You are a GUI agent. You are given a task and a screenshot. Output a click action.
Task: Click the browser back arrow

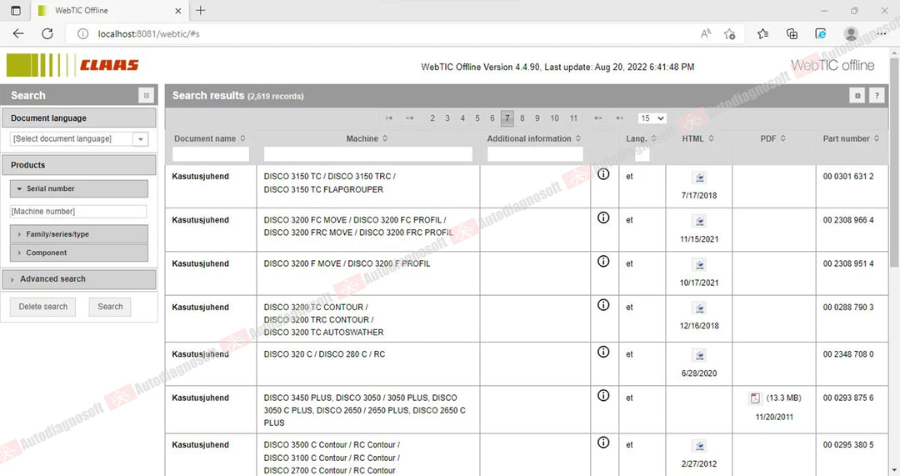pos(18,34)
